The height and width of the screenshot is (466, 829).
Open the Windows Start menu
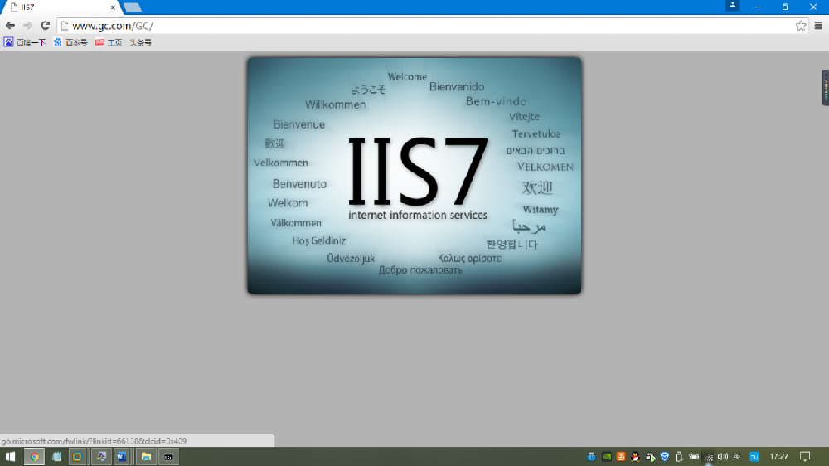point(10,457)
